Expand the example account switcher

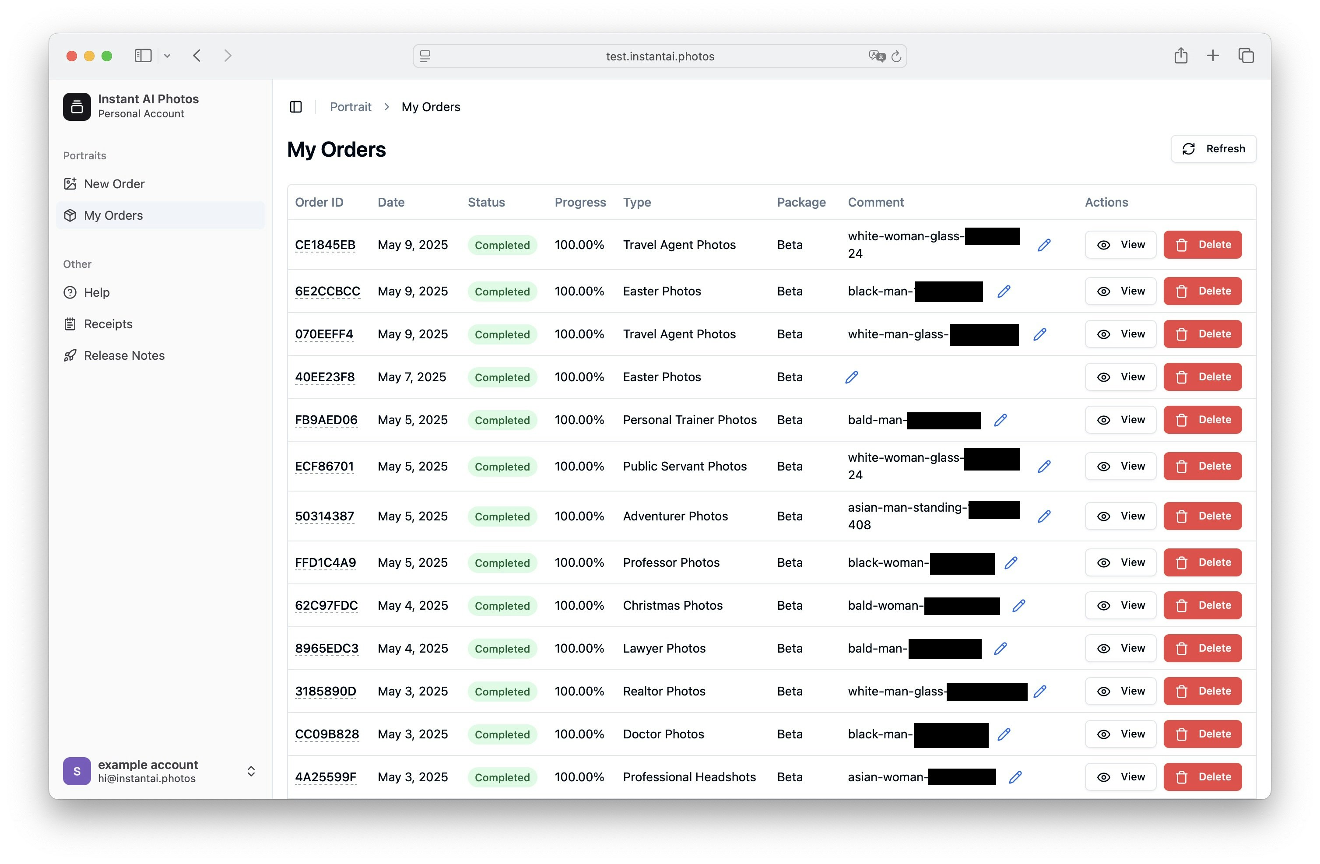click(251, 771)
